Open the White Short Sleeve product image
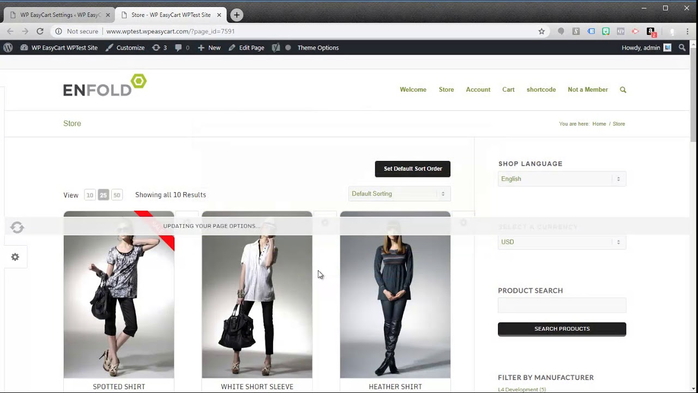This screenshot has width=698, height=393. coord(257,295)
